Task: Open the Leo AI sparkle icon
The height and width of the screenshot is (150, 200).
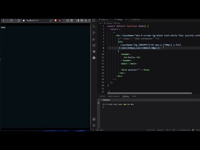Action: (x=86, y=20)
